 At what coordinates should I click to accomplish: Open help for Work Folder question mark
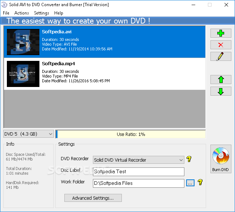[x=200, y=182]
